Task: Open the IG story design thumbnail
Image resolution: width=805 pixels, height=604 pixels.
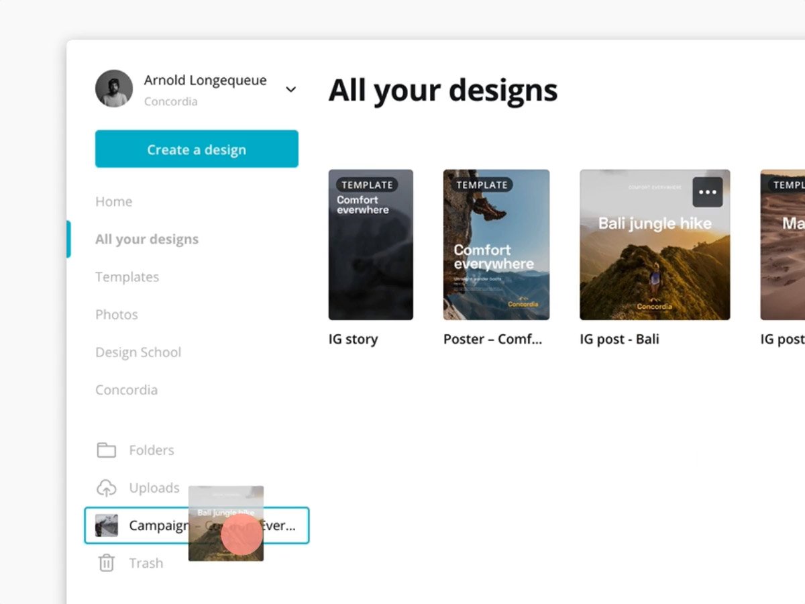Action: click(x=371, y=245)
